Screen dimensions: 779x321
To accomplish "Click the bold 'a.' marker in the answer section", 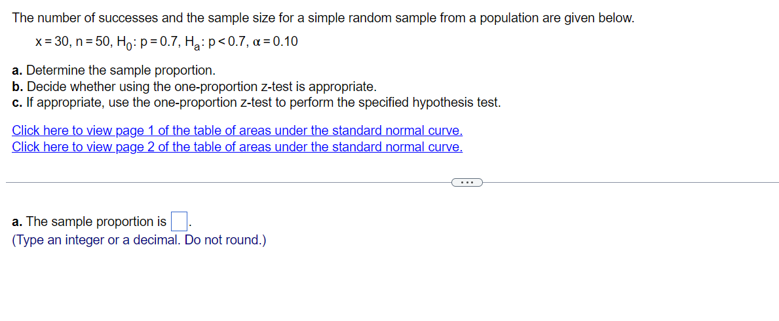I will (x=18, y=221).
